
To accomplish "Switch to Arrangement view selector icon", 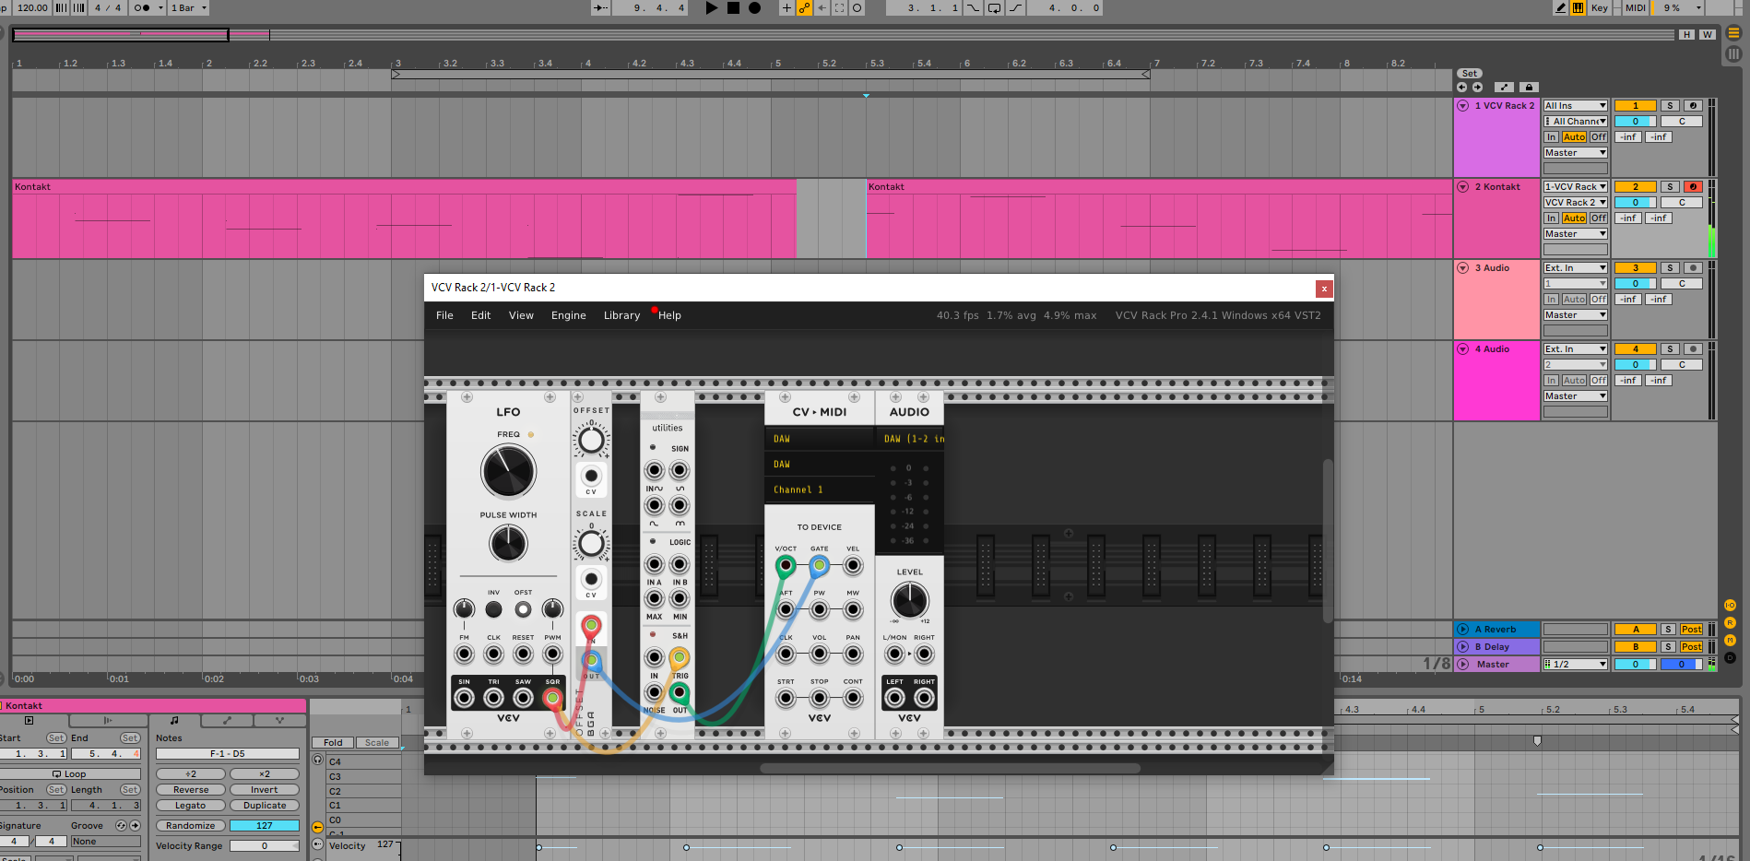I will tap(1733, 32).
